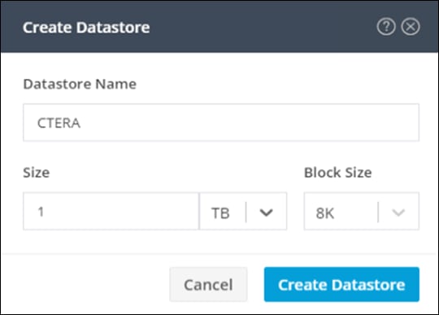
Task: Click the Cancel button
Action: pyautogui.click(x=208, y=284)
